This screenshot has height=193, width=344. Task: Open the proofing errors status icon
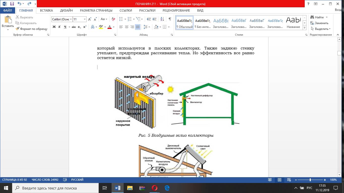65,180
